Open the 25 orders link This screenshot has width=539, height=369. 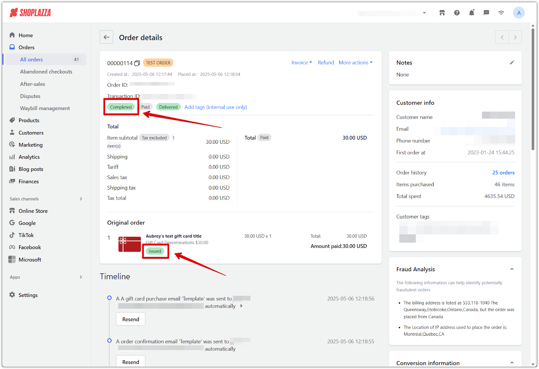[x=503, y=173]
